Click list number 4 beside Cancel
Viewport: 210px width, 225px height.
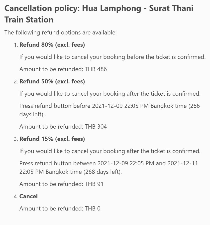[x=16, y=197]
